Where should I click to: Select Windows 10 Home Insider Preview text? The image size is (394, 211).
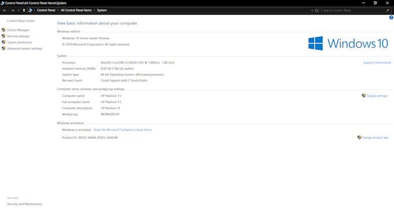click(x=86, y=38)
